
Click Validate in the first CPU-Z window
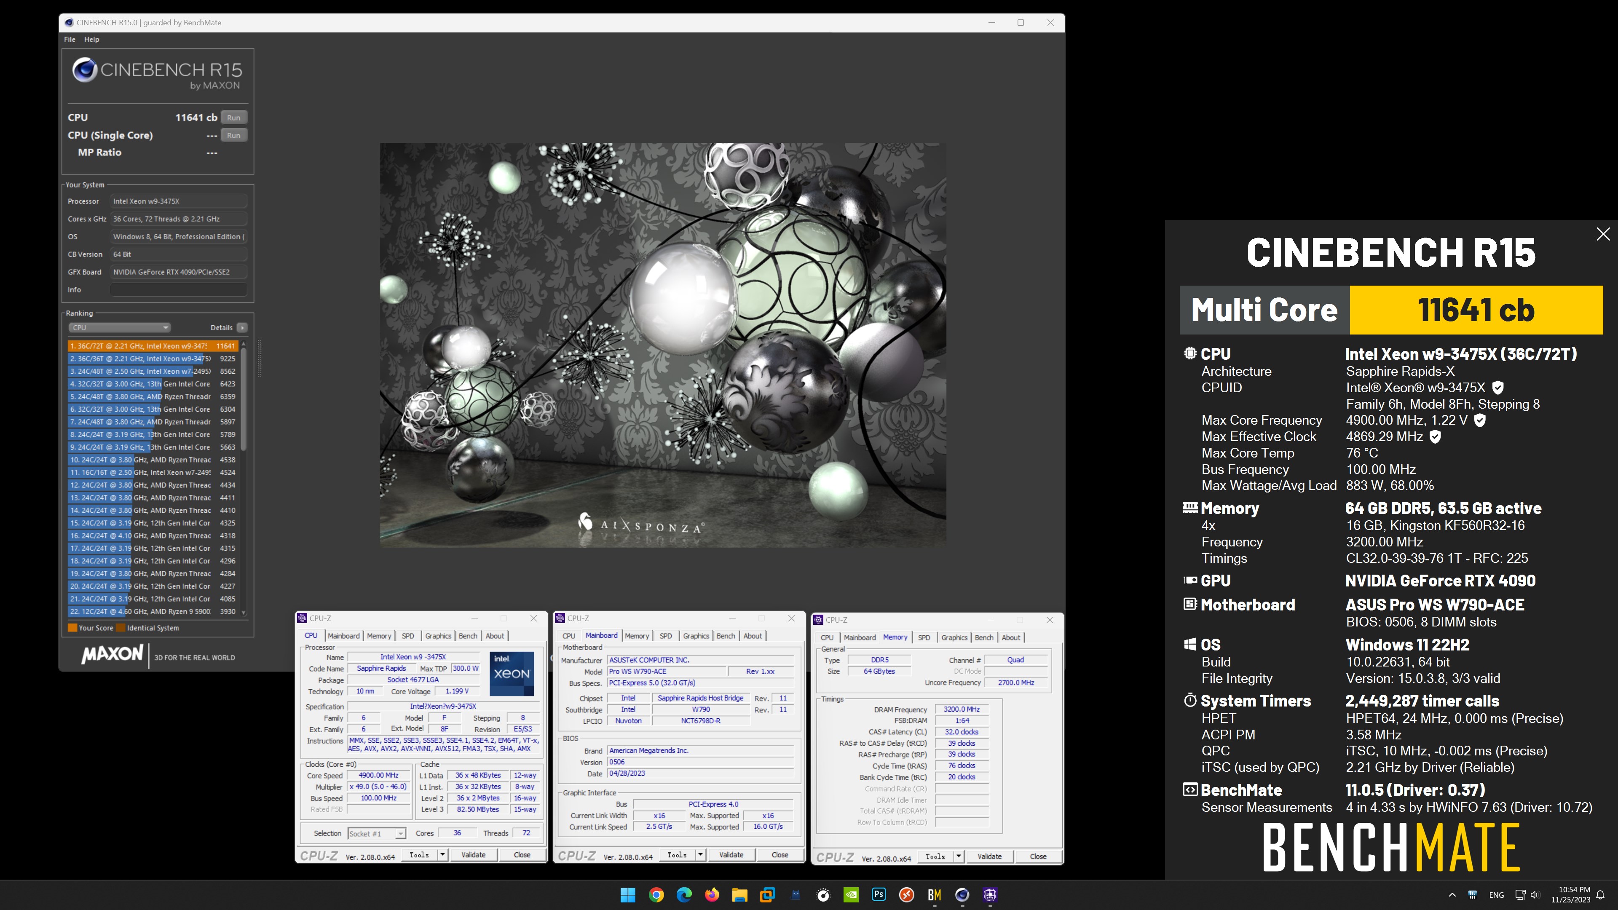pos(473,855)
